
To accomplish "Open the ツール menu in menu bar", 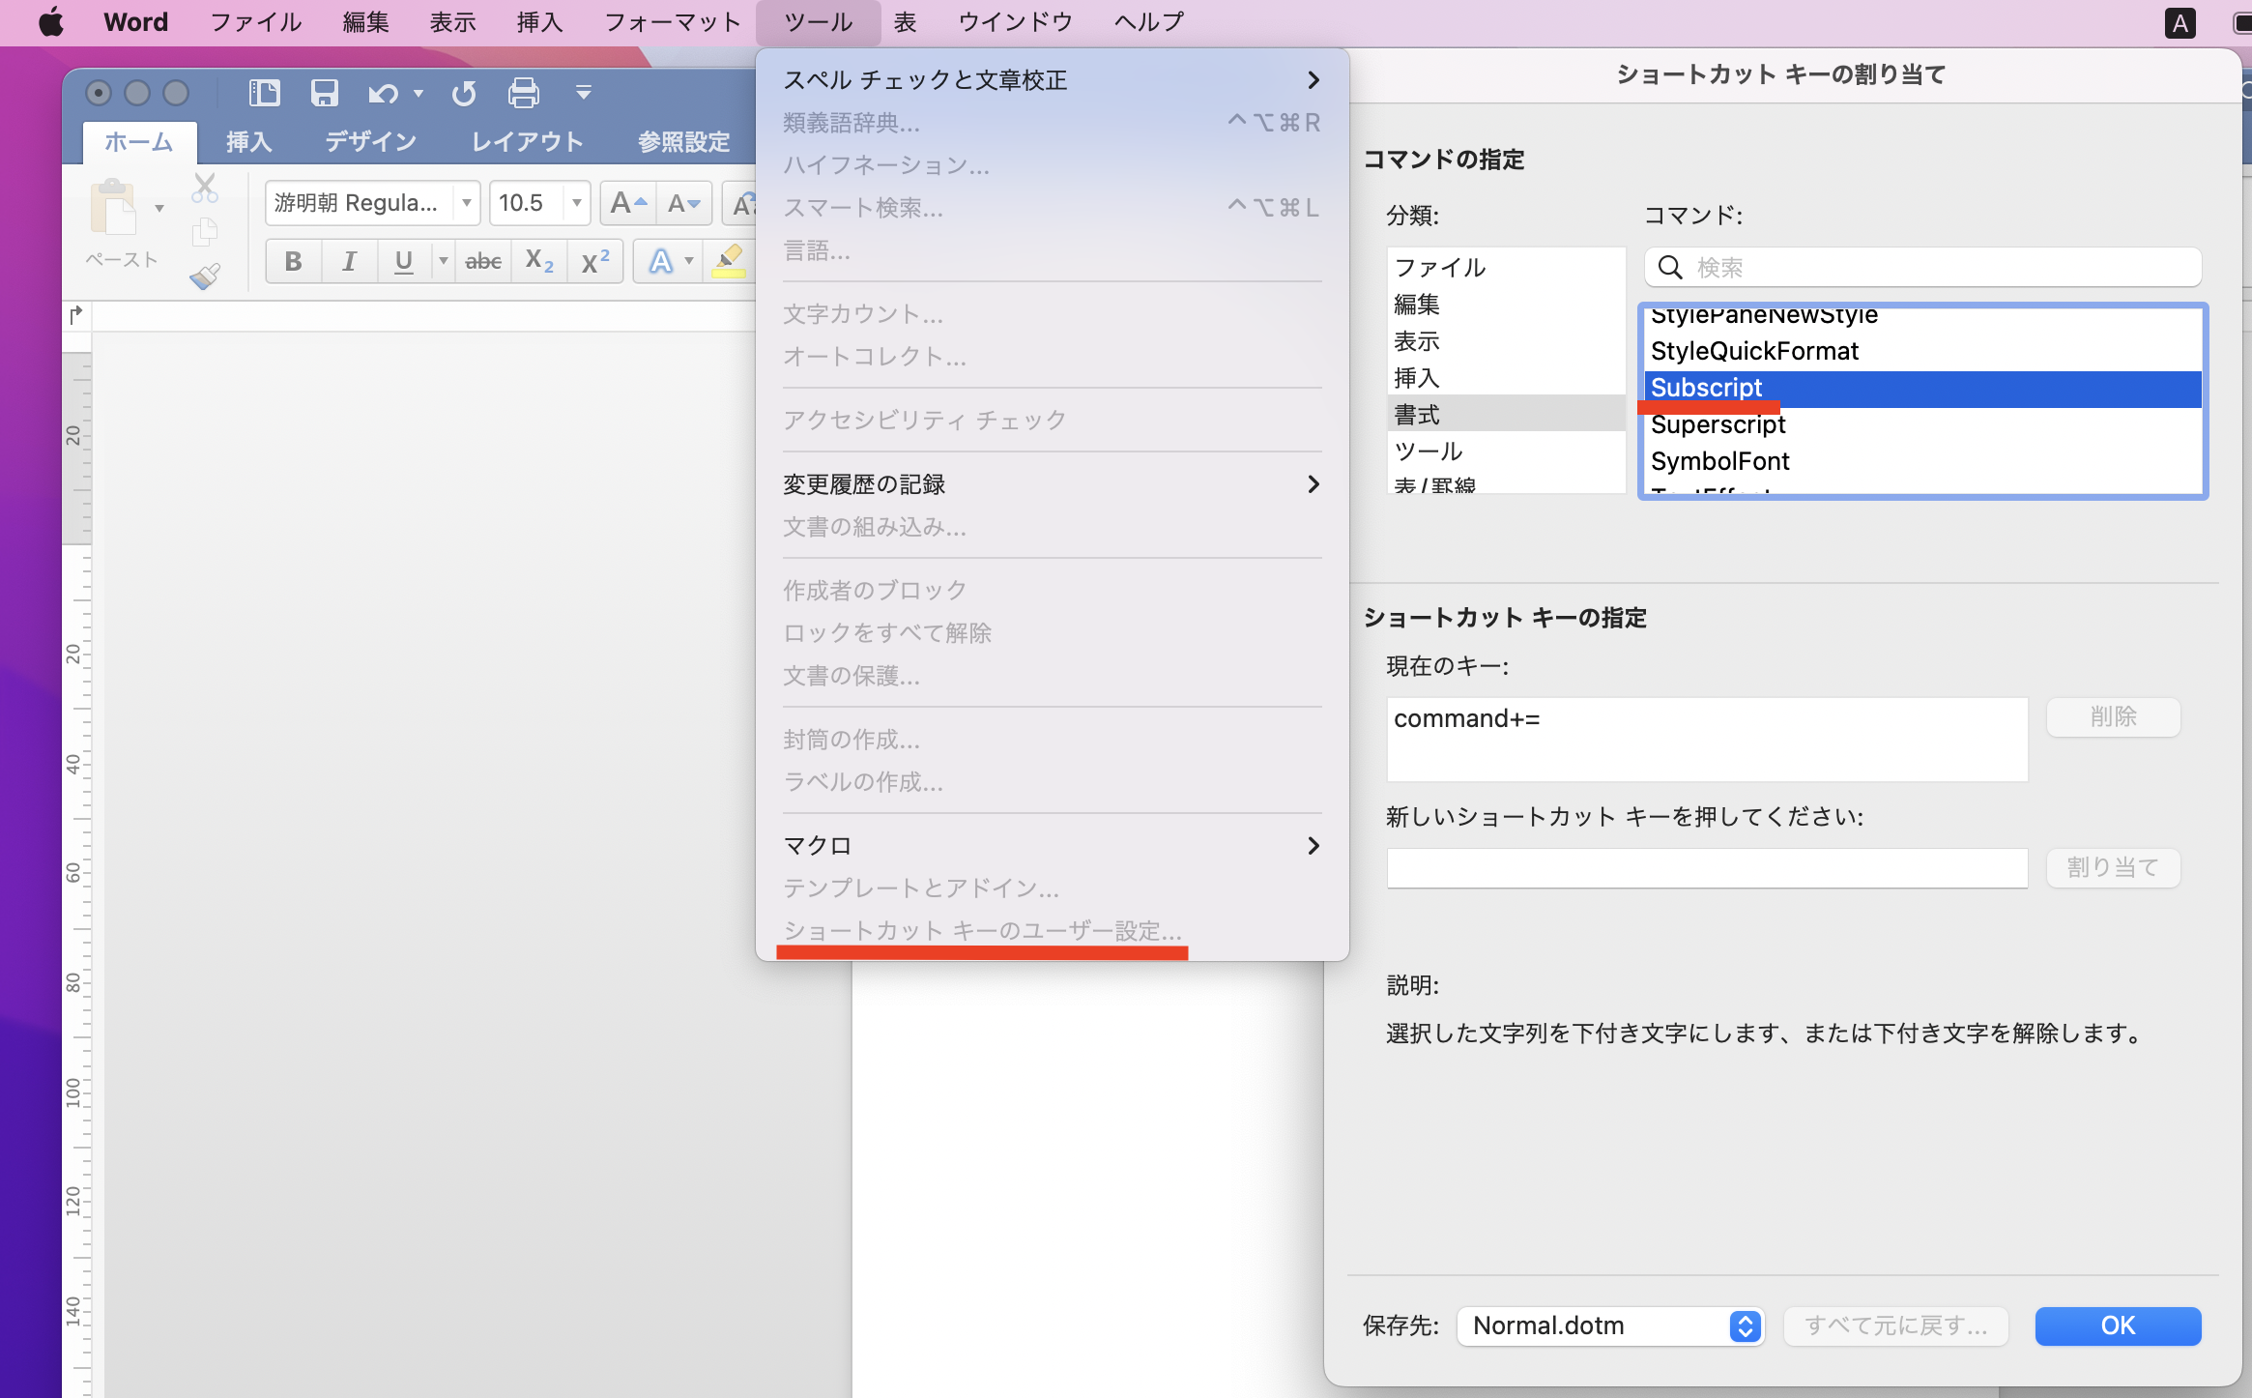I will tap(818, 22).
